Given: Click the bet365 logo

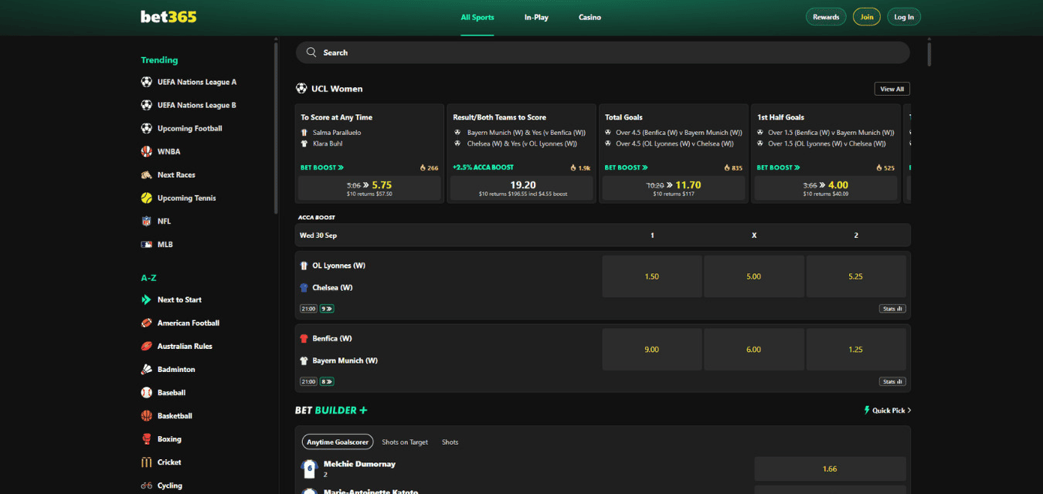Looking at the screenshot, I should (168, 16).
